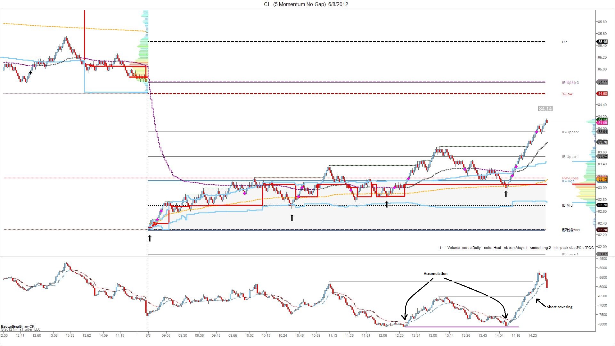Select the "IB-Upper1" level label

point(570,157)
